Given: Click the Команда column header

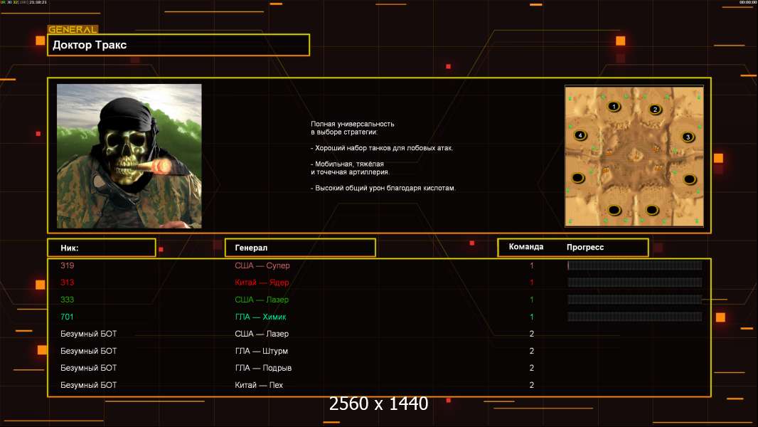Looking at the screenshot, I should click(526, 247).
